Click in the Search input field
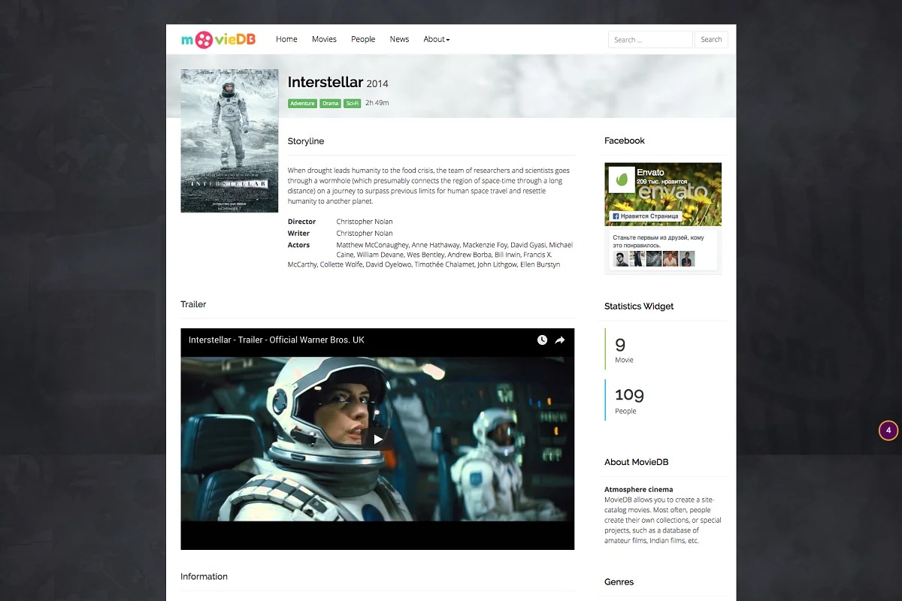902x601 pixels. (x=649, y=40)
